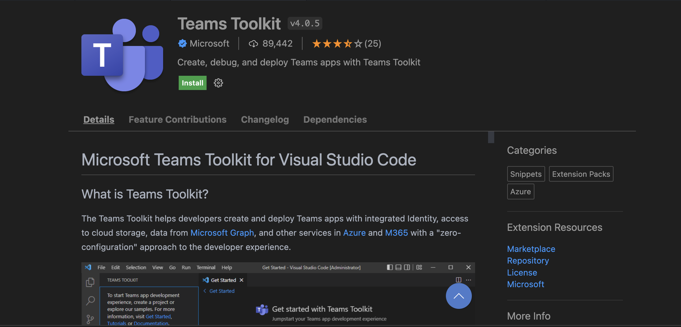Click the VS Code logo in the embedded screenshot
The image size is (681, 327).
coord(88,267)
